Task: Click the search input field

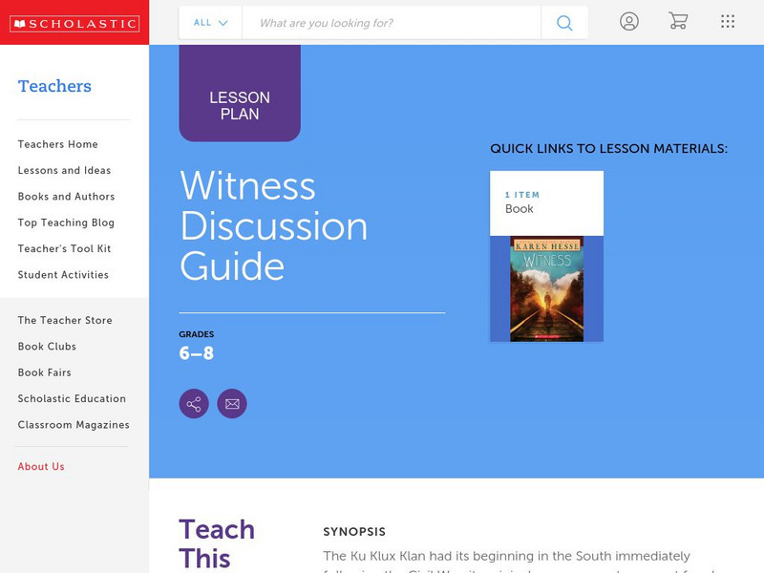Action: click(392, 23)
